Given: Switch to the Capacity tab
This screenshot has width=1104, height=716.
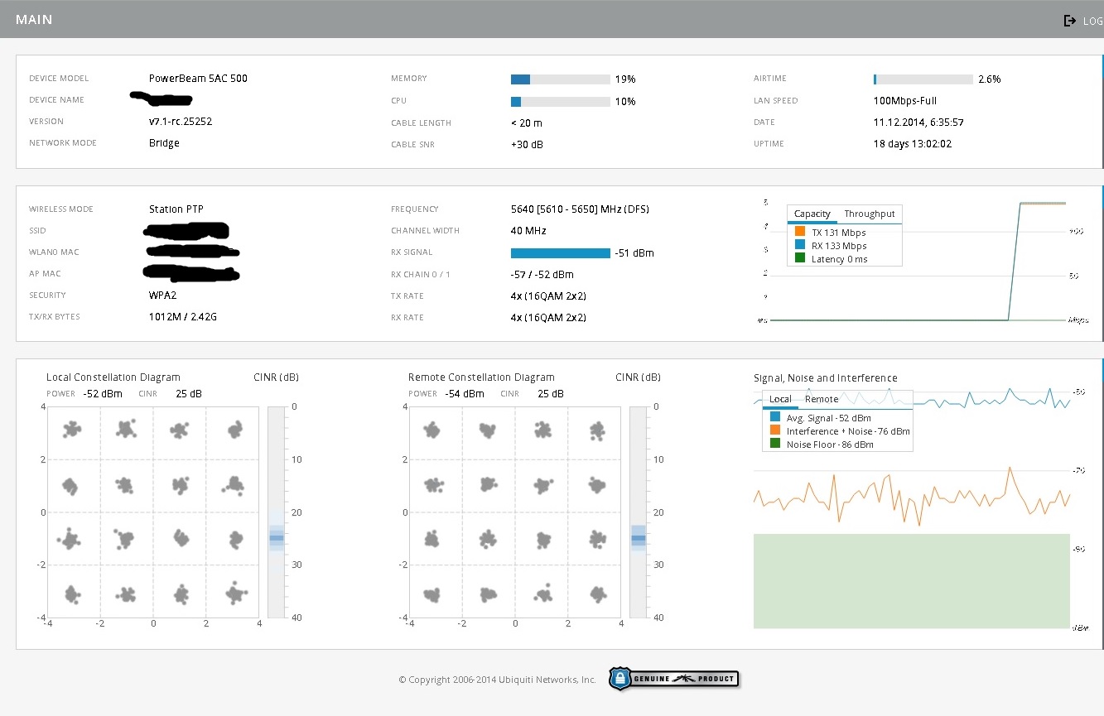Looking at the screenshot, I should pos(812,214).
